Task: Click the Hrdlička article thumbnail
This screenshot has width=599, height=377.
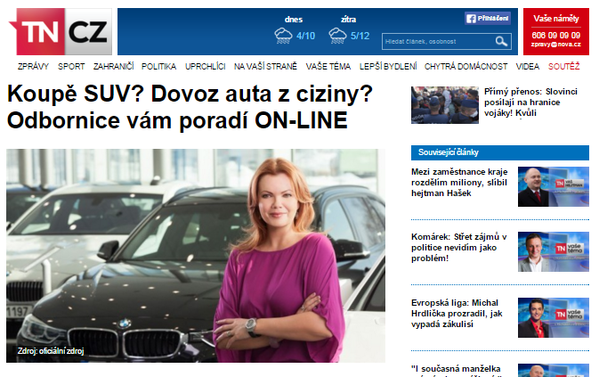Action: [x=553, y=317]
